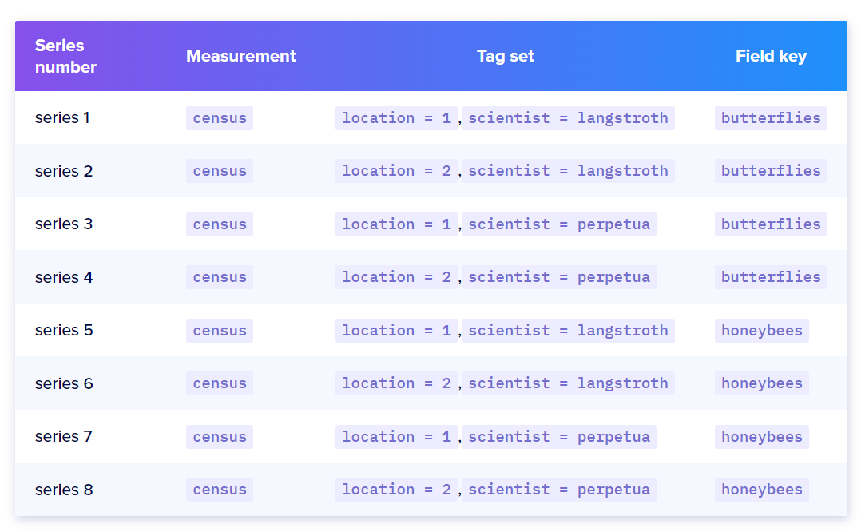Click the Tag set column header

click(505, 56)
